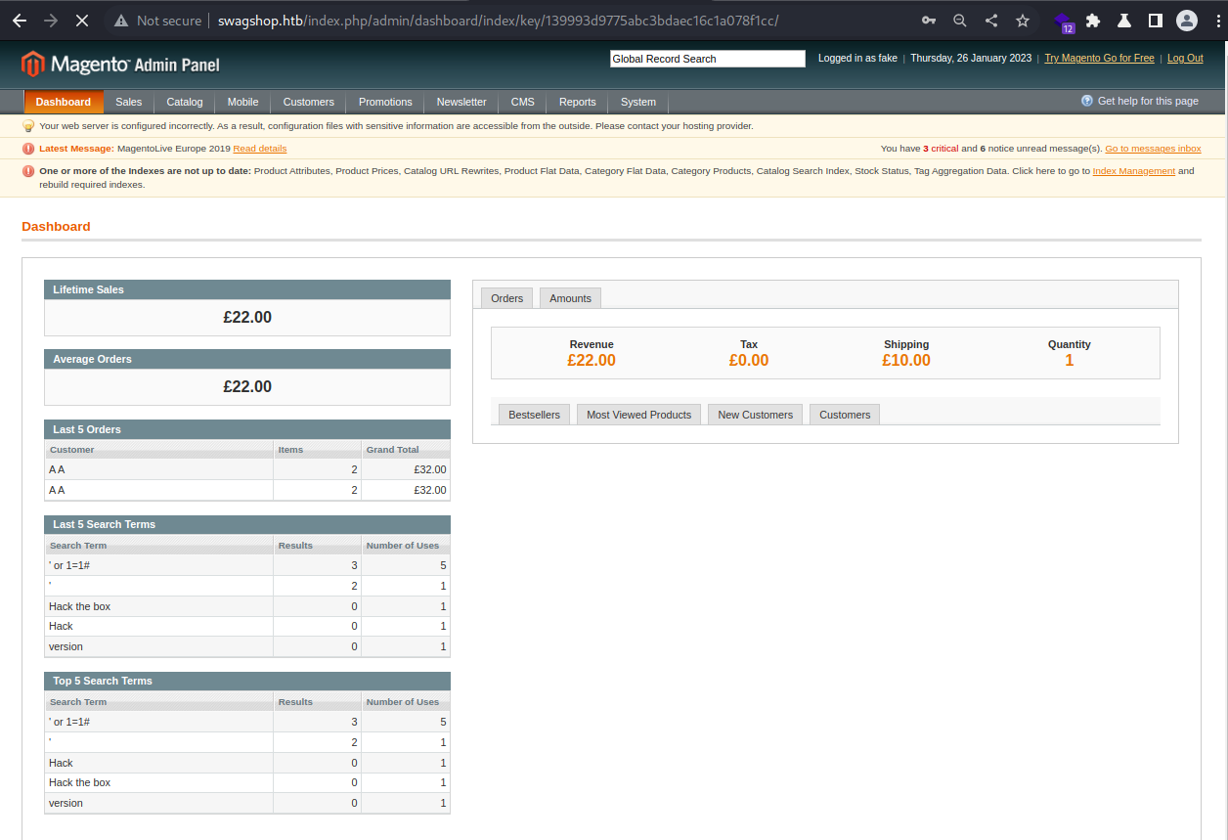This screenshot has width=1228, height=840.
Task: Go to messages inbox link
Action: (x=1153, y=149)
